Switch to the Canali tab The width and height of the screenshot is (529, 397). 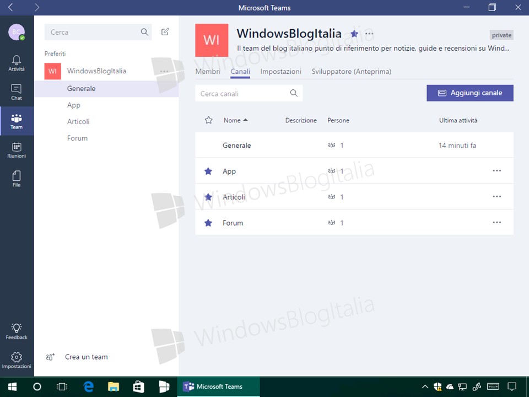pos(240,72)
